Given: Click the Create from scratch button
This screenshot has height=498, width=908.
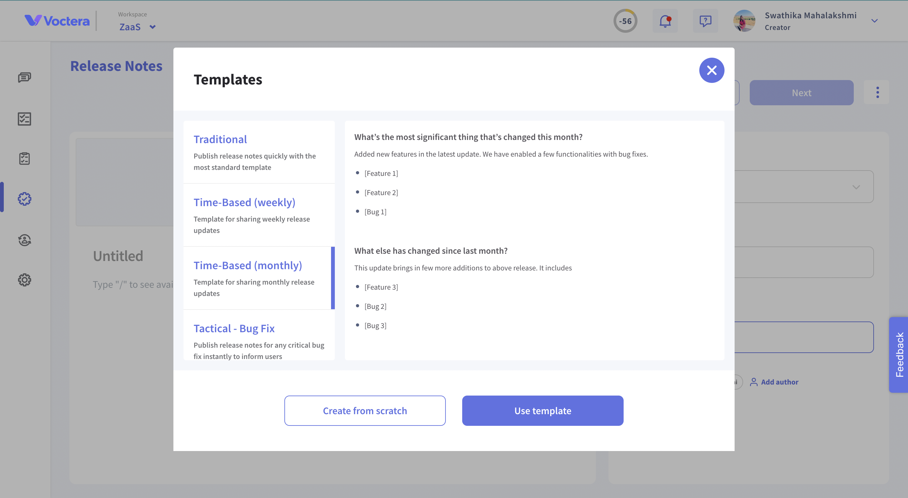Looking at the screenshot, I should 365,411.
